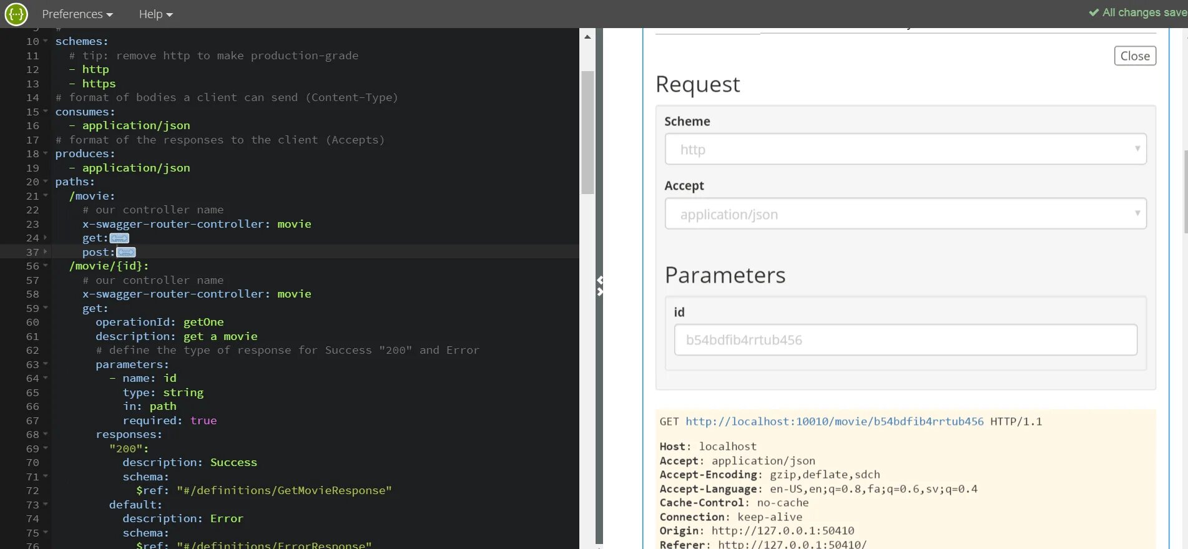Screen dimensions: 1188x549
Task: Click the folded code marker after post:
Action: (126, 252)
